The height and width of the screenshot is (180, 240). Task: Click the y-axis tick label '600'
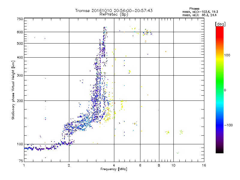click(20, 32)
